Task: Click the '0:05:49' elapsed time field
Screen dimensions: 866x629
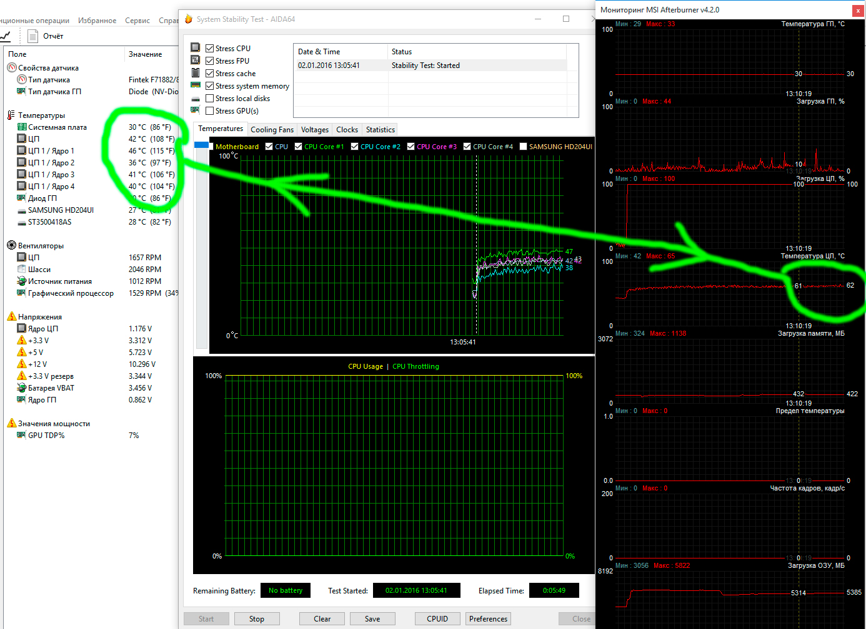Action: pyautogui.click(x=554, y=590)
